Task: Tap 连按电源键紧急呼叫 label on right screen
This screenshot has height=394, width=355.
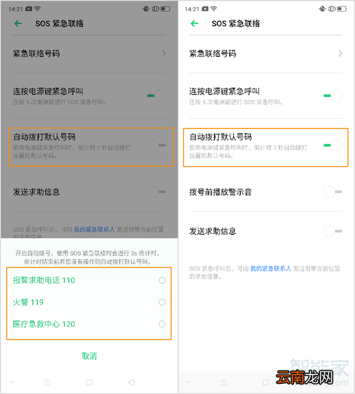Action: tap(224, 91)
